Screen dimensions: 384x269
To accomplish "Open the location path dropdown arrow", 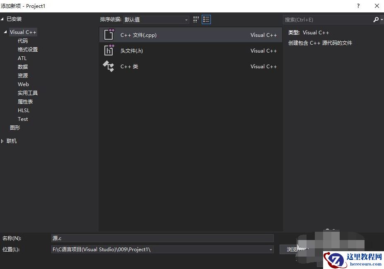I will point(270,249).
